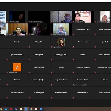
Task: Open Microsoft Teams from the taskbar
Action: pos(16,109)
